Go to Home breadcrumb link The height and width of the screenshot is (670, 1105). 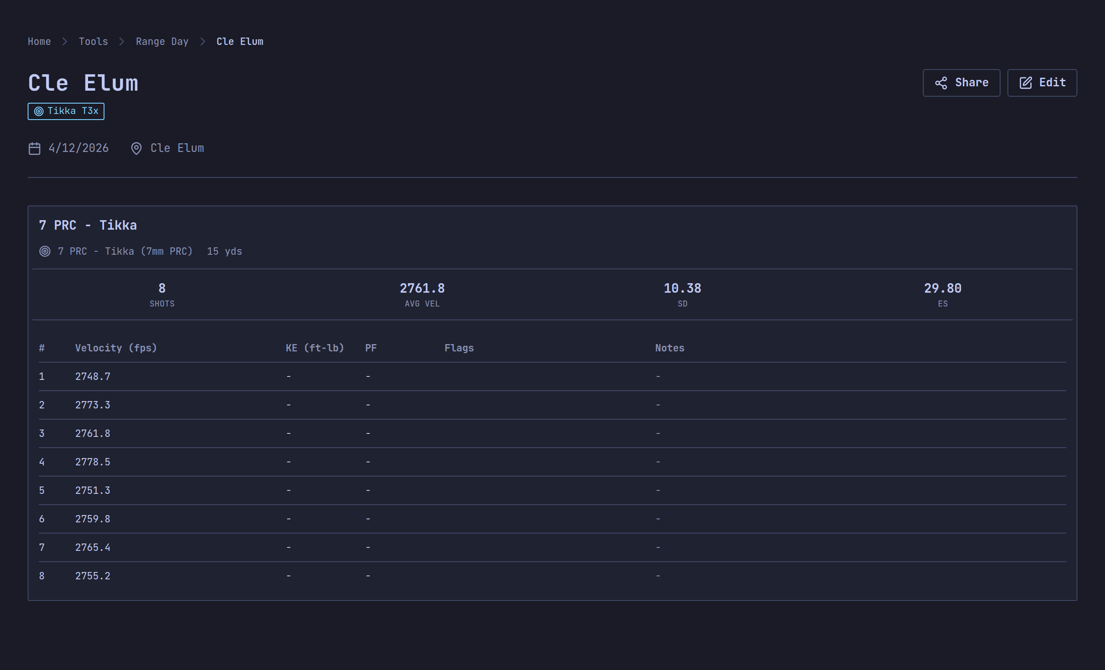point(39,42)
